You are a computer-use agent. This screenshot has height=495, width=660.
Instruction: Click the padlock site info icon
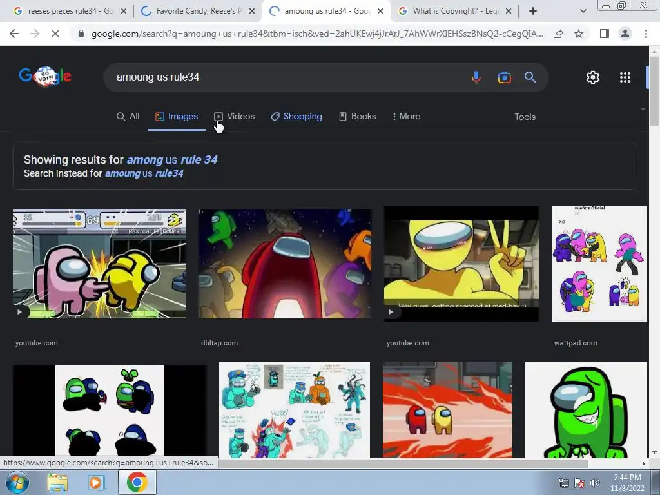[81, 34]
